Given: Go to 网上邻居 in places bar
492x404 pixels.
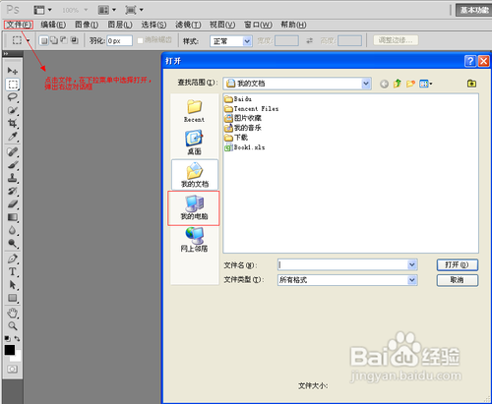Looking at the screenshot, I should (194, 240).
